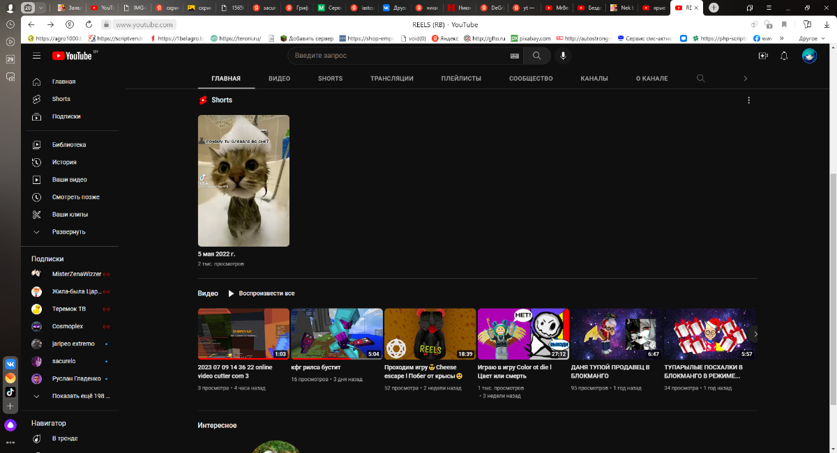Viewport: 837px width, 453px height.
Task: Open the История link in sidebar
Action: 64,162
